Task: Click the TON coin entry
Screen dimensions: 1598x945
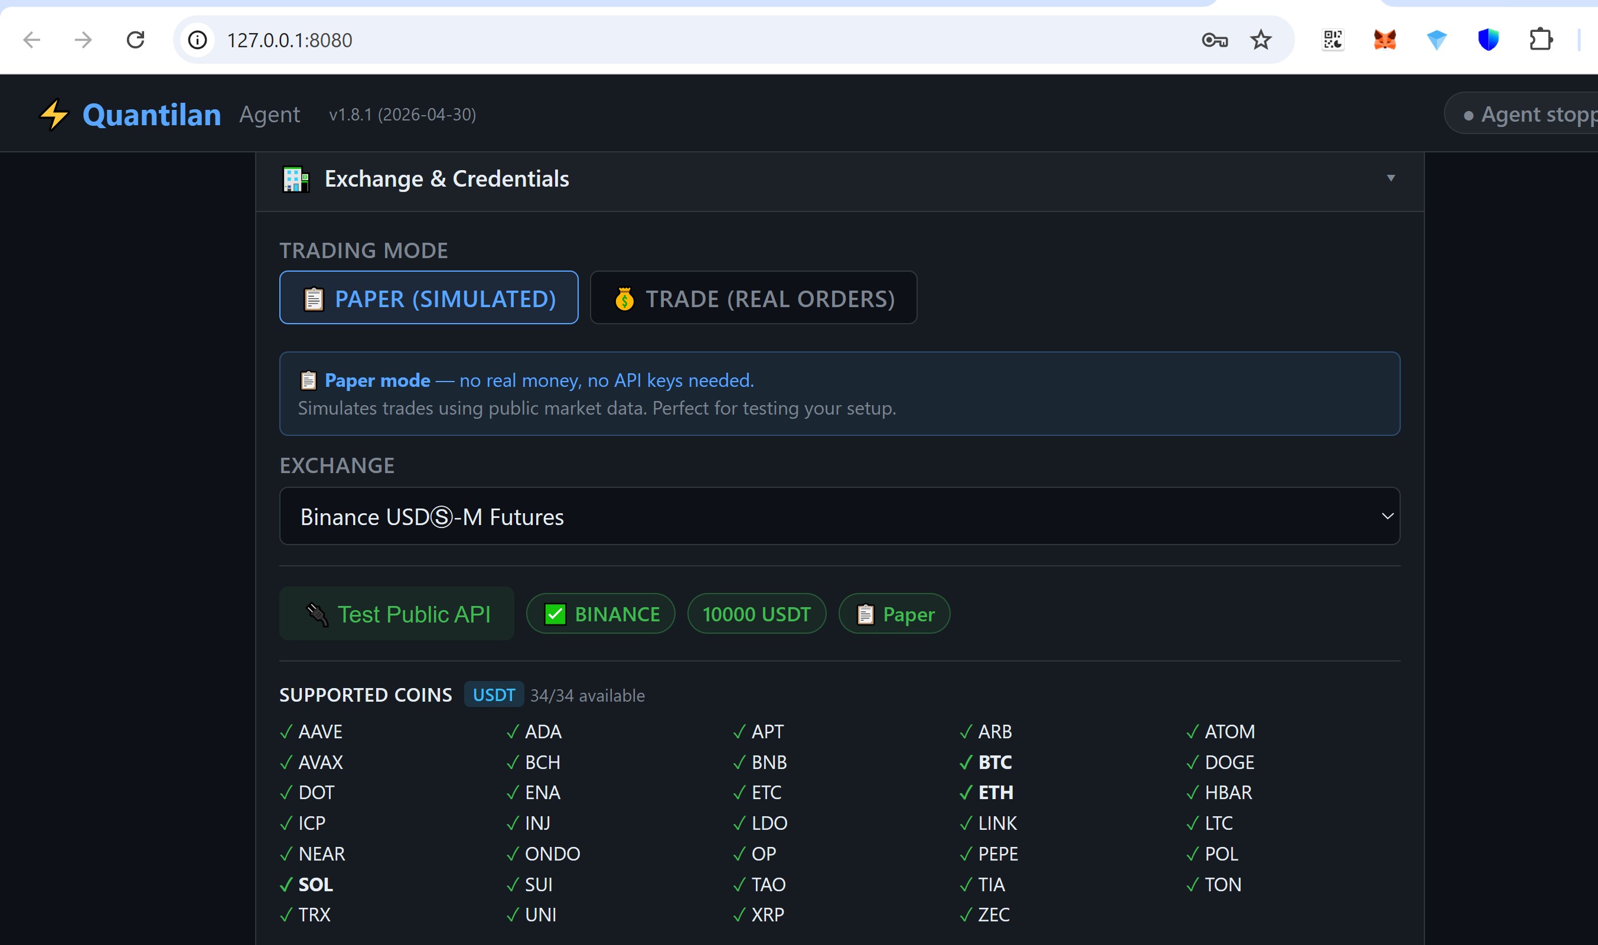Action: point(1214,885)
